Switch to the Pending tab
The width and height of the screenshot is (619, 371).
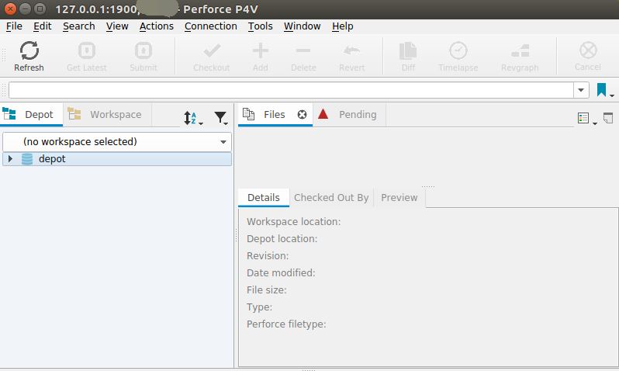349,115
